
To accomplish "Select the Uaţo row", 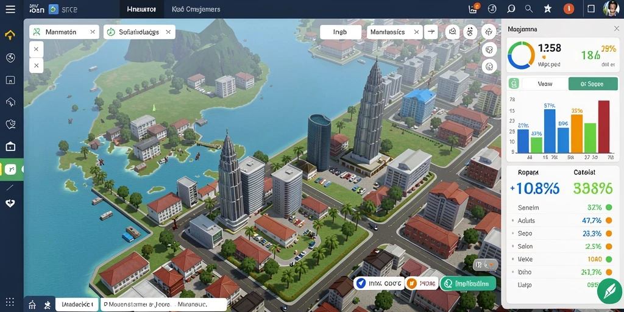I will 557,285.
